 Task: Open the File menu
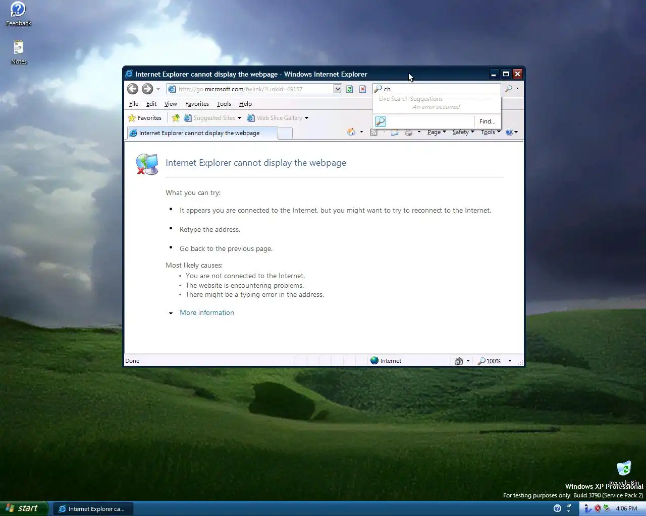click(x=134, y=104)
